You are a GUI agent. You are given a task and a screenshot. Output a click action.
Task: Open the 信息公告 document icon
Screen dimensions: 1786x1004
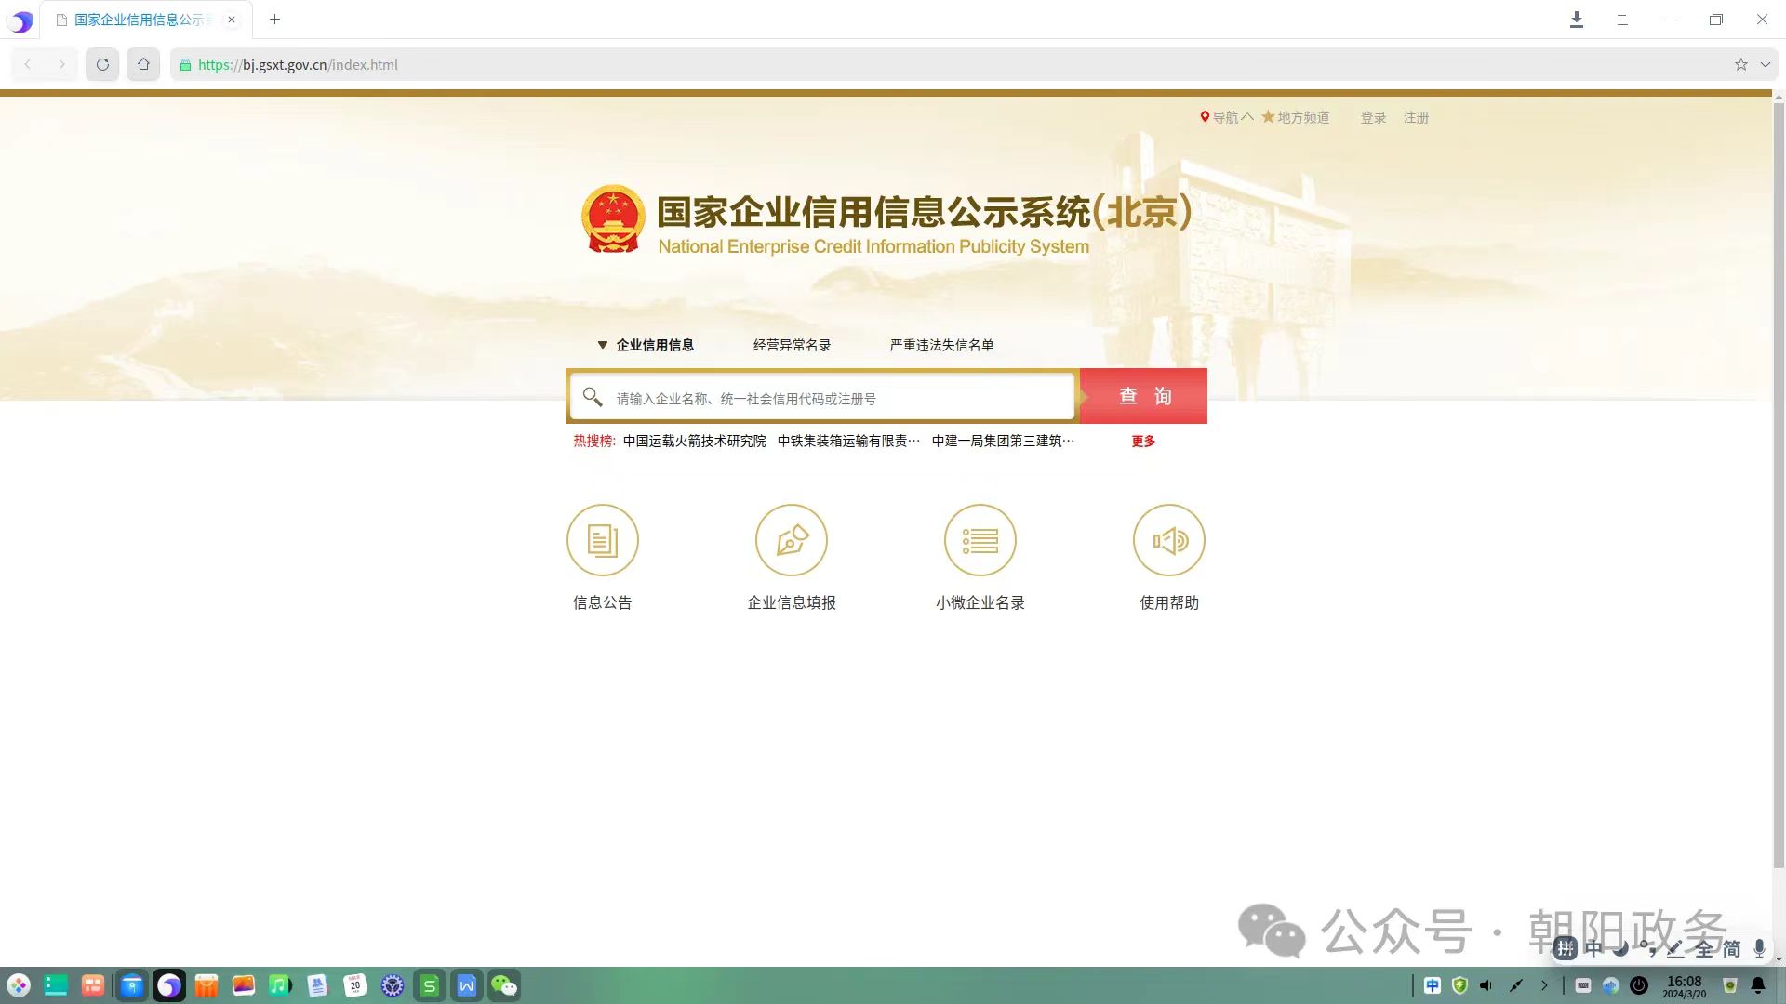602,540
